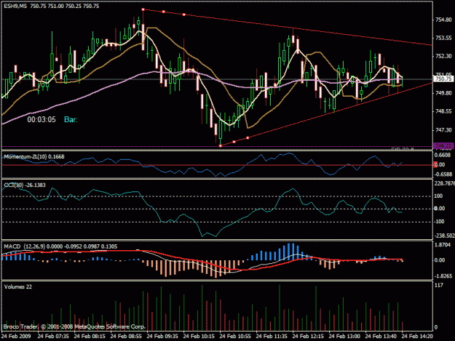The width and height of the screenshot is (455, 341).
Task: Click the 00:03:05 bar countdown timer
Action: 41,120
